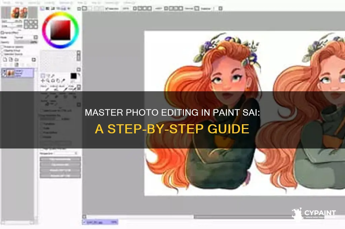This screenshot has width=345, height=229.
Task: Open the Selection menu
Action: click(x=66, y=3)
